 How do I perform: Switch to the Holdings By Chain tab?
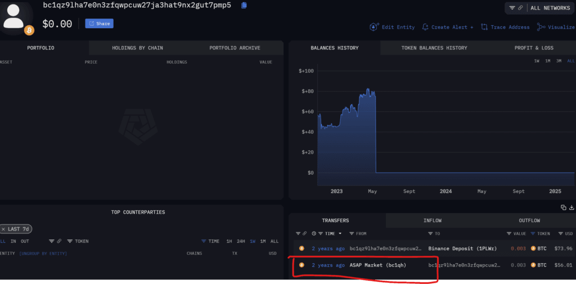137,48
